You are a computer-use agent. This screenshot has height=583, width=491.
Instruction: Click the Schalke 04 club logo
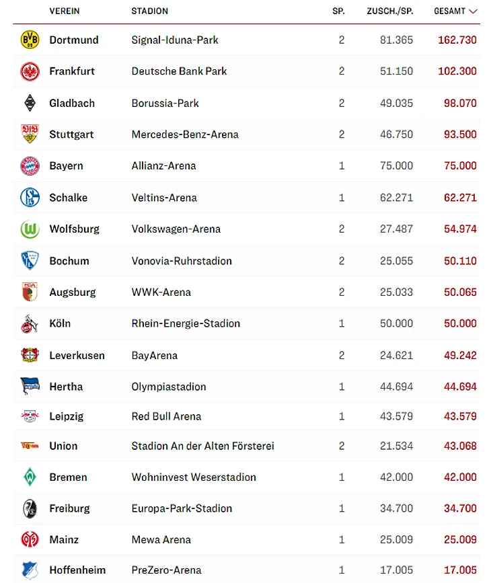(x=30, y=198)
